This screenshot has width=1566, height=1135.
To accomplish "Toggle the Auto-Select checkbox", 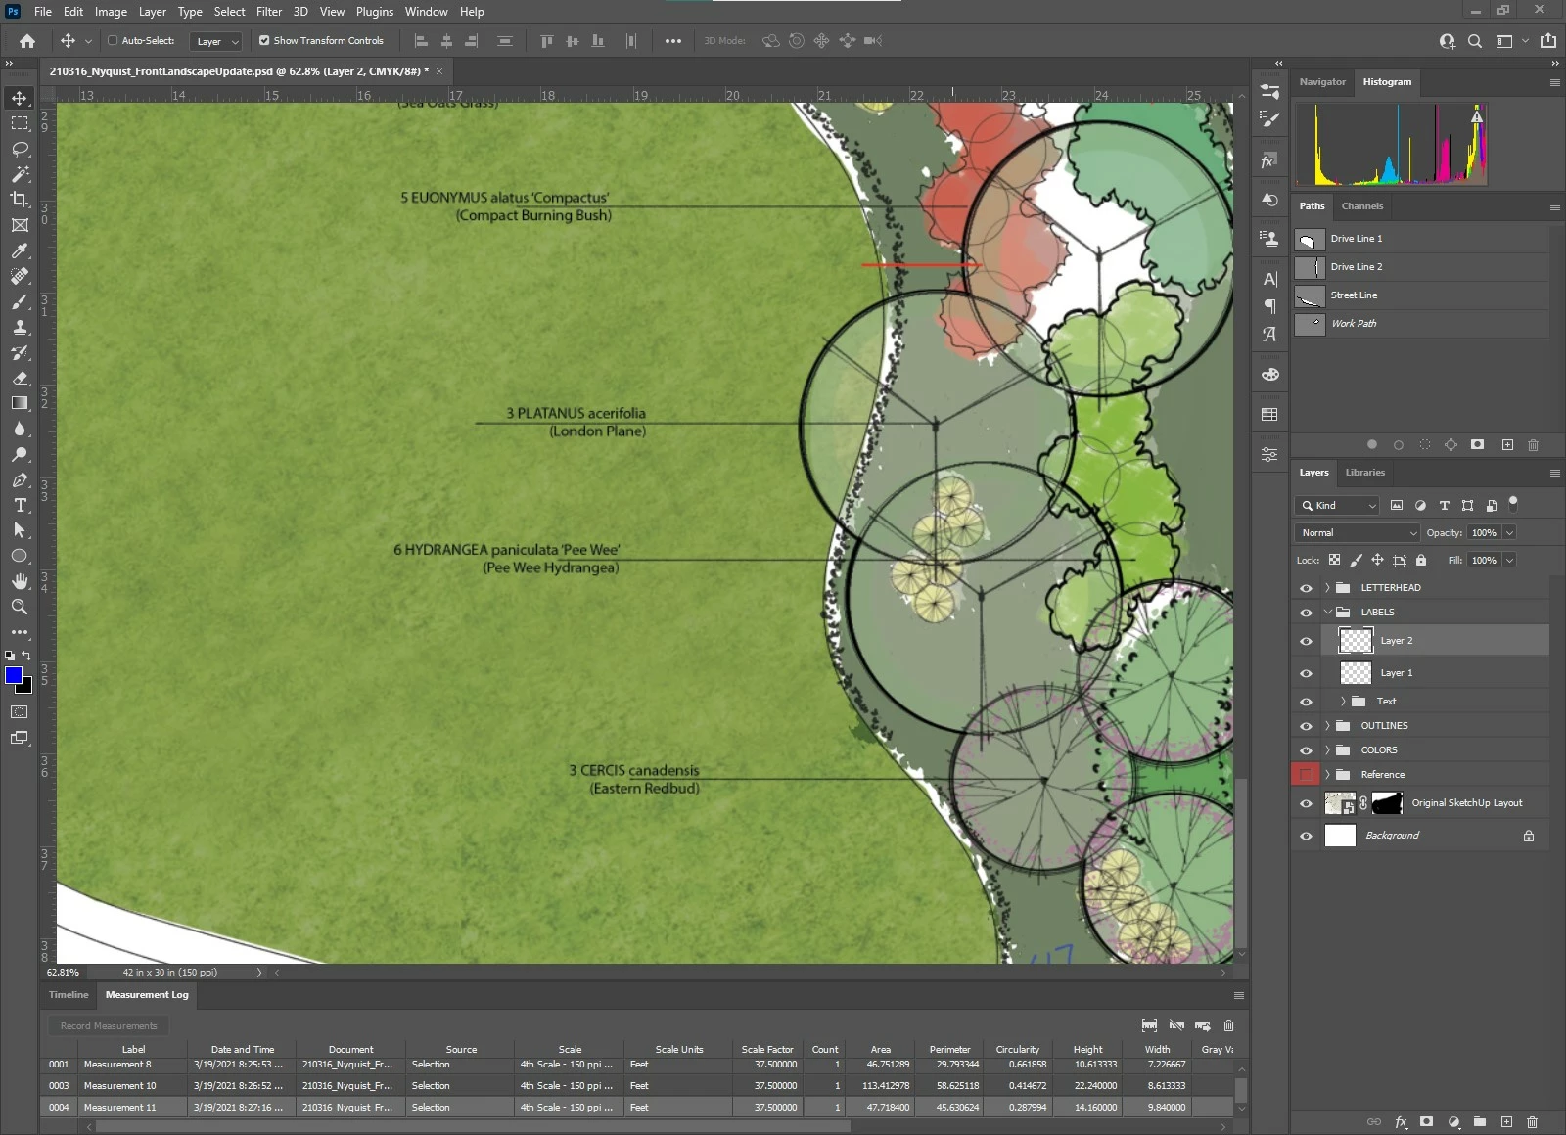I will click(113, 41).
